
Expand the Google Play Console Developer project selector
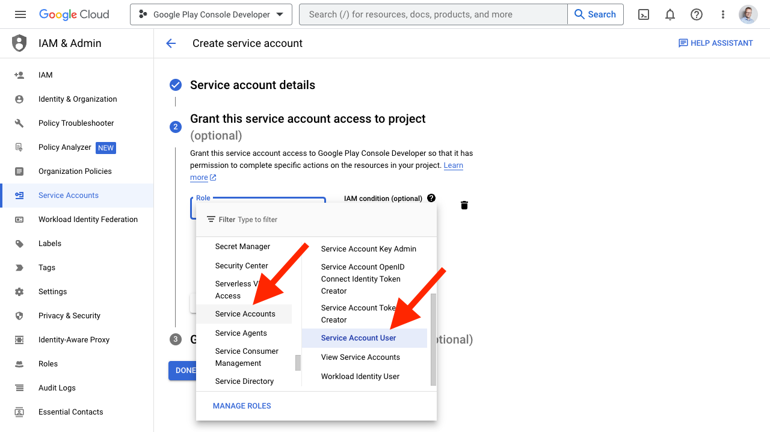point(211,14)
